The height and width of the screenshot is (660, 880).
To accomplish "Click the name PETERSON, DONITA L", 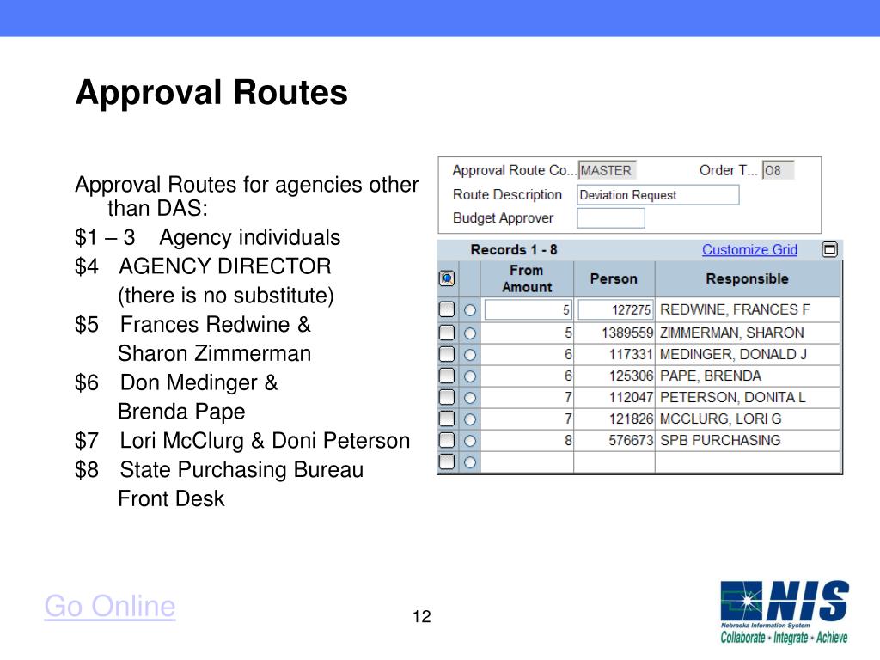I will point(732,397).
